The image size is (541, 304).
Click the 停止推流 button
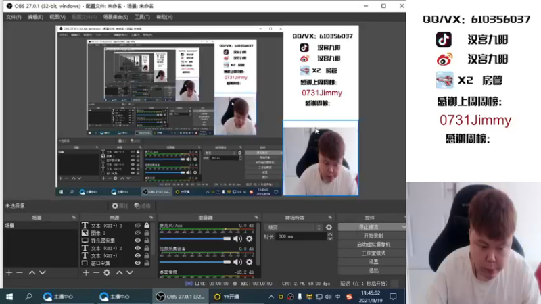tap(369, 227)
